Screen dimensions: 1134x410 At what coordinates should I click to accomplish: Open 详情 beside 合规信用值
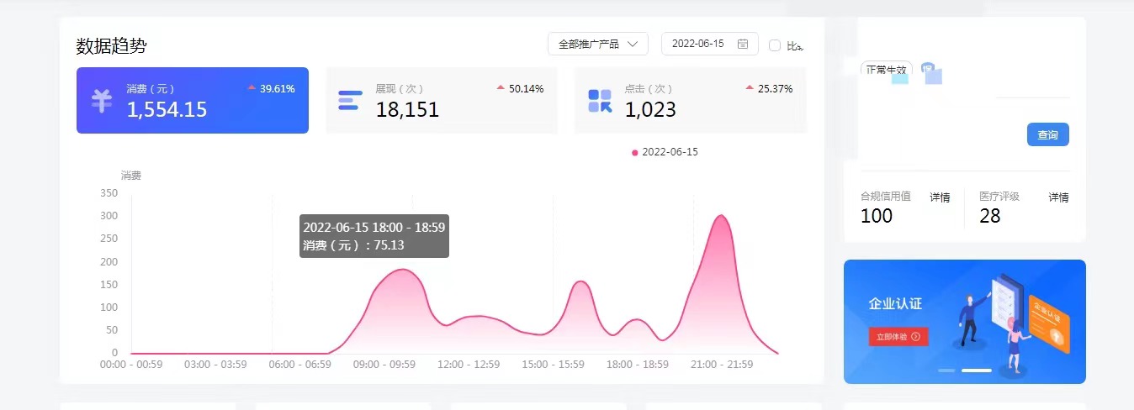point(940,197)
